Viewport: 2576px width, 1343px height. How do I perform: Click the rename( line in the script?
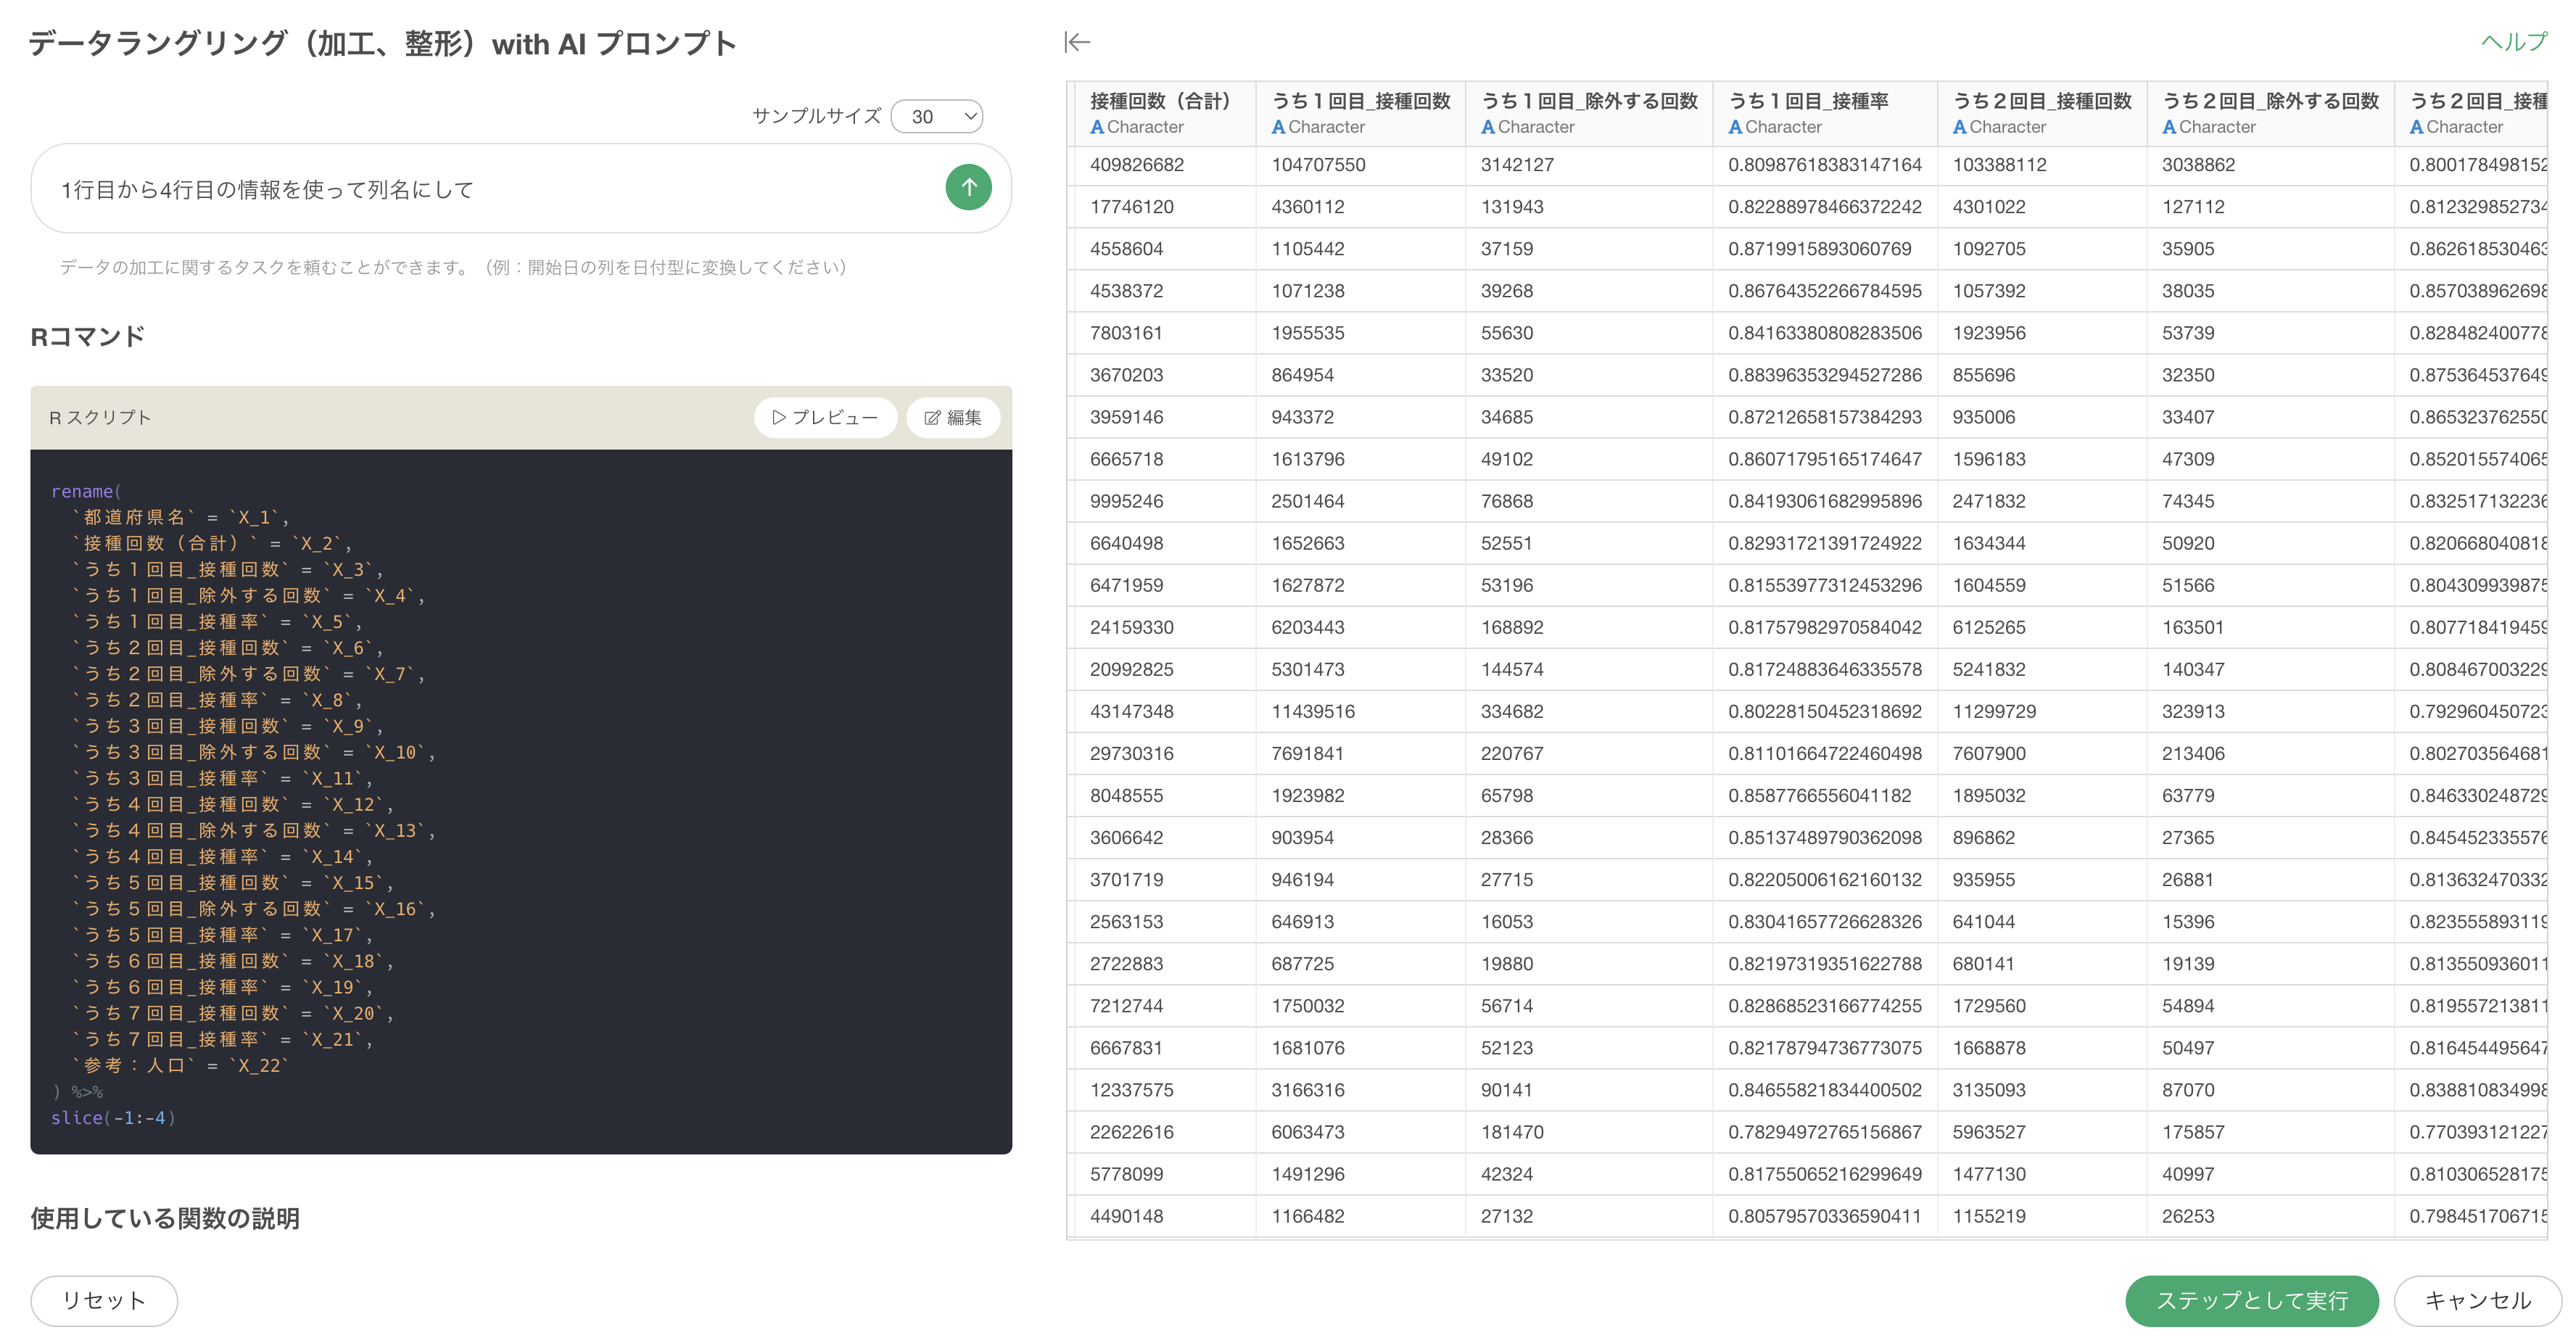(x=86, y=491)
